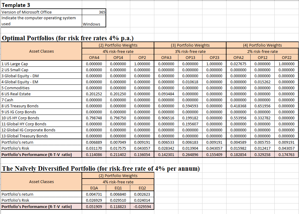This screenshot has height=214, width=299.
Task: Click the 6 US Real Estate row label
Action: 16,94
